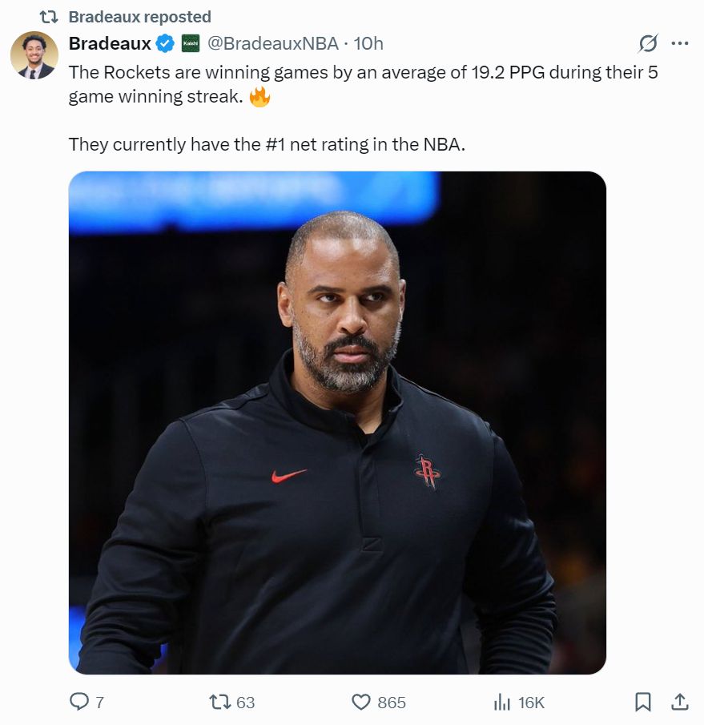Click the reply speech bubble icon
The image size is (704, 725).
click(x=79, y=702)
